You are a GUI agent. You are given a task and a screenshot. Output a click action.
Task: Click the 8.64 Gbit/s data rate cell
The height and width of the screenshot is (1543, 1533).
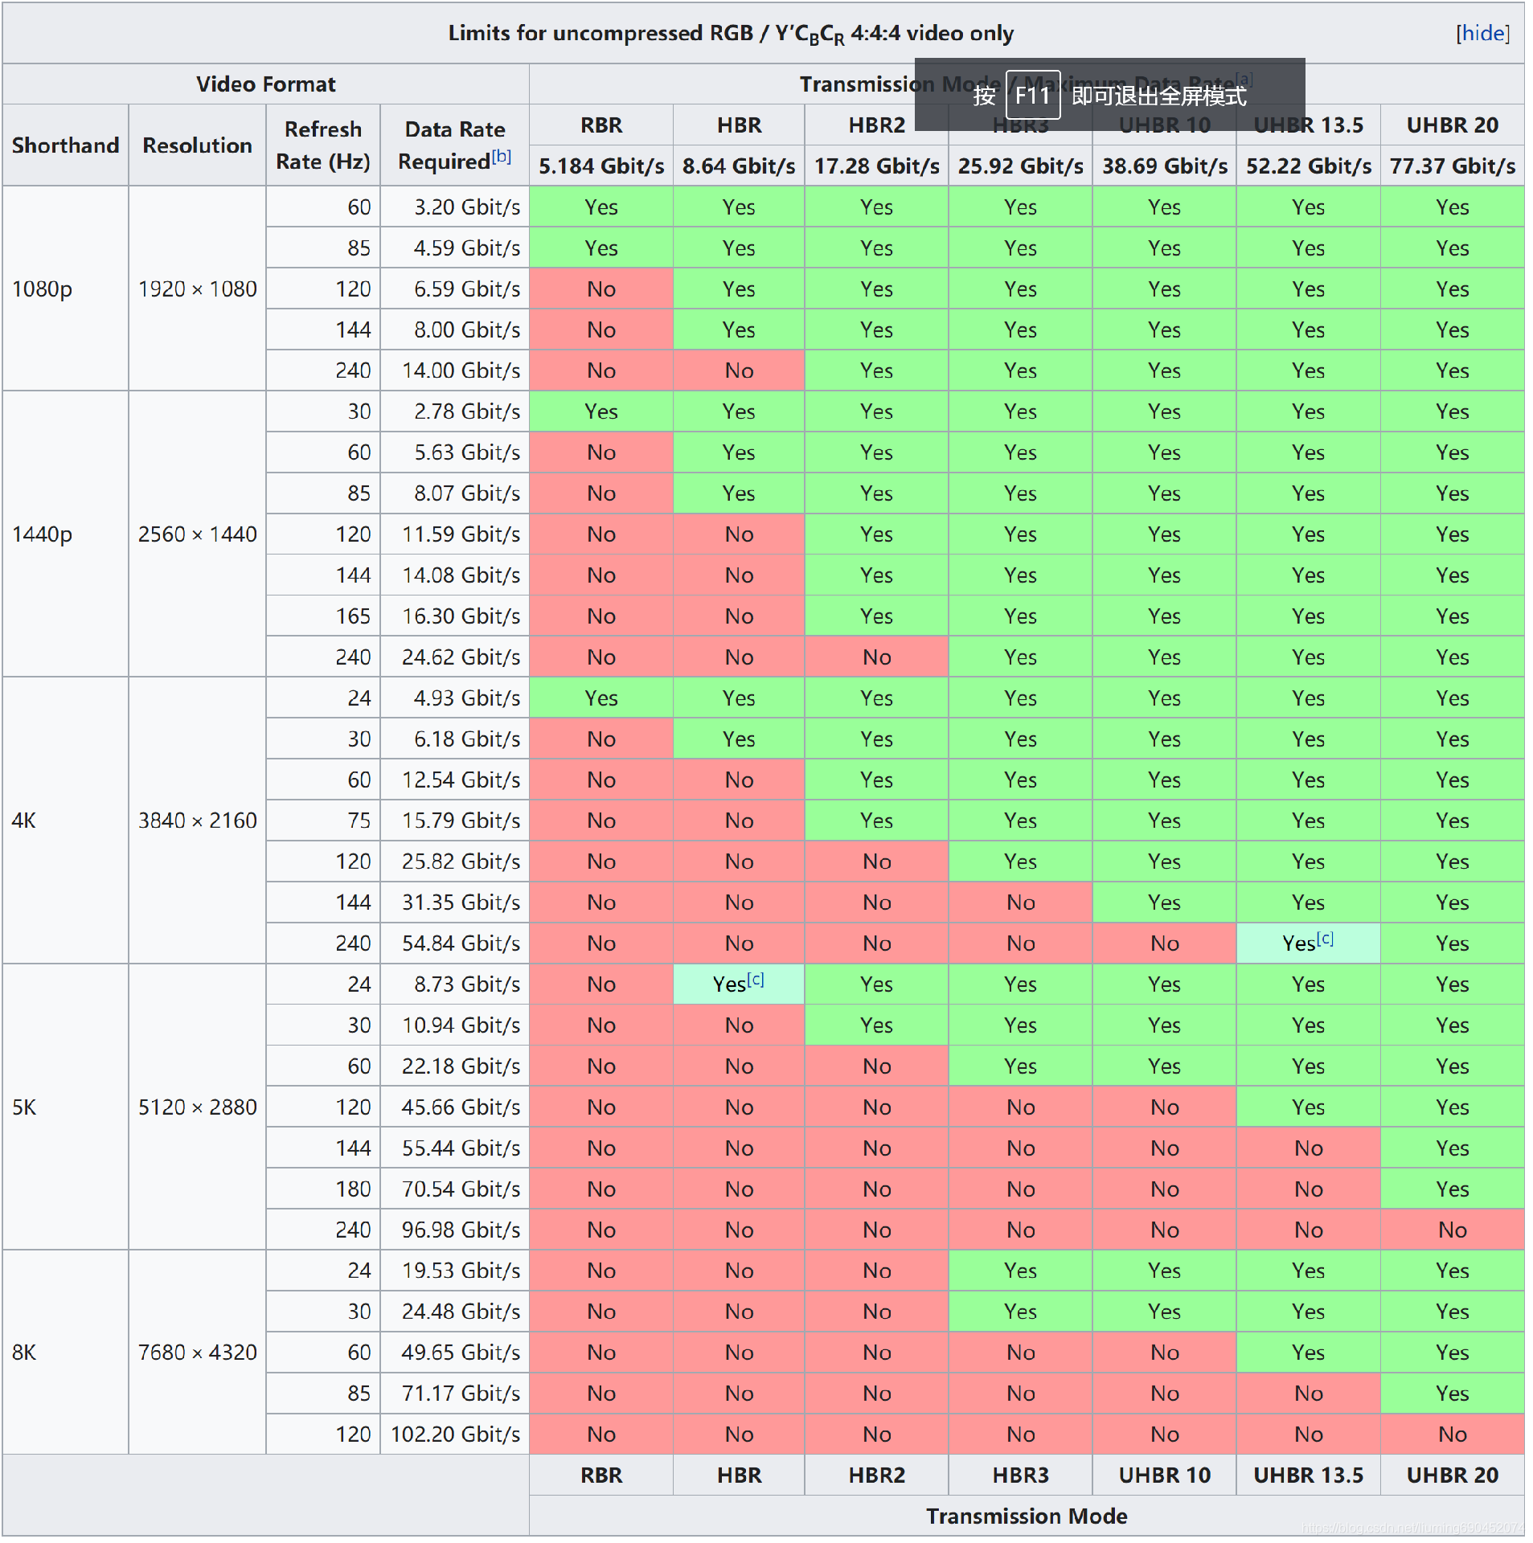pyautogui.click(x=739, y=166)
